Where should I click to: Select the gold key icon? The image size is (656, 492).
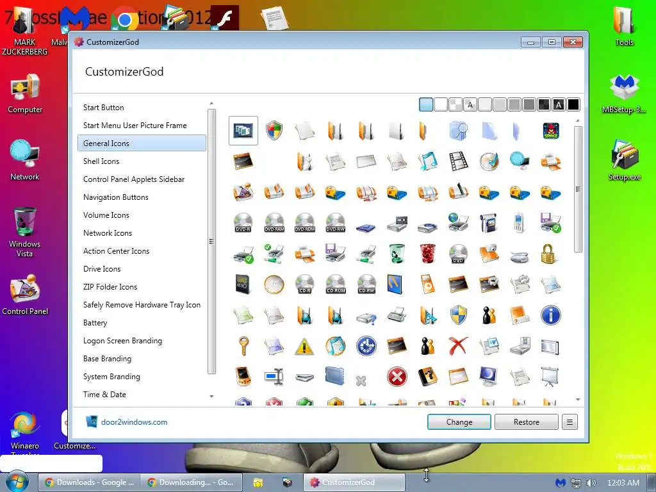pyautogui.click(x=243, y=346)
